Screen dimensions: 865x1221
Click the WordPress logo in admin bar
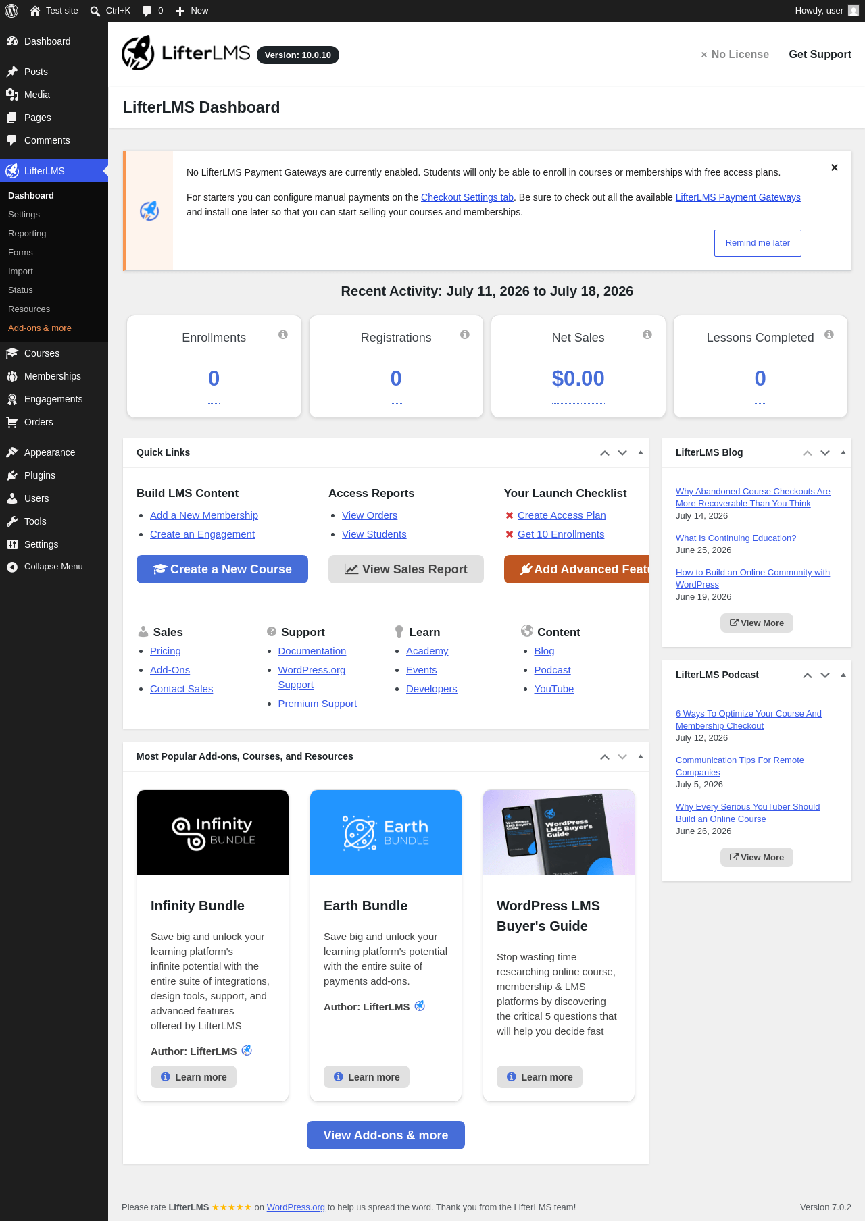pyautogui.click(x=11, y=11)
